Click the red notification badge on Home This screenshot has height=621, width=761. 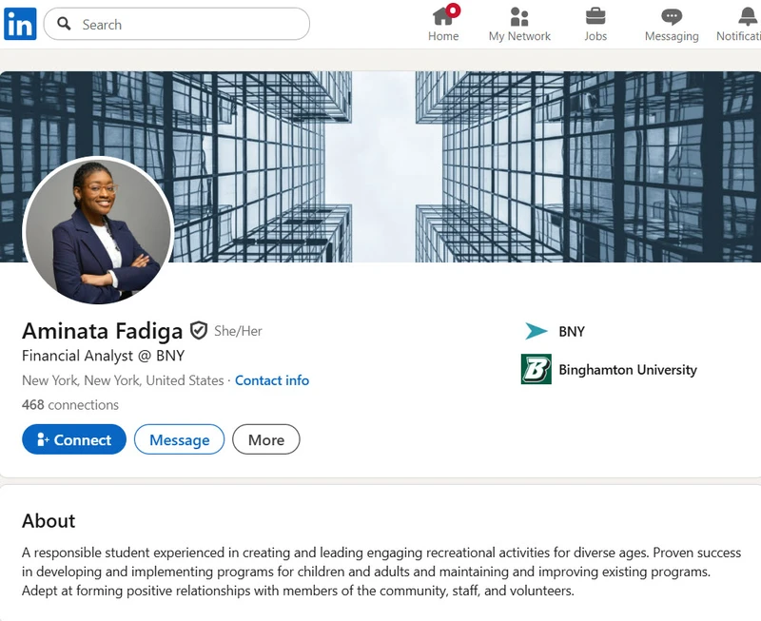click(x=454, y=10)
